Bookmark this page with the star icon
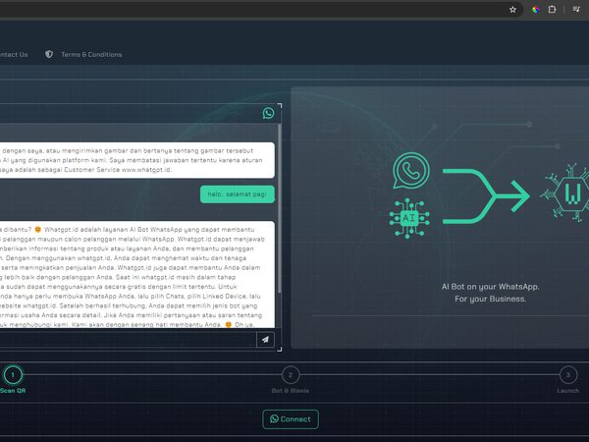The image size is (589, 442). coord(512,10)
